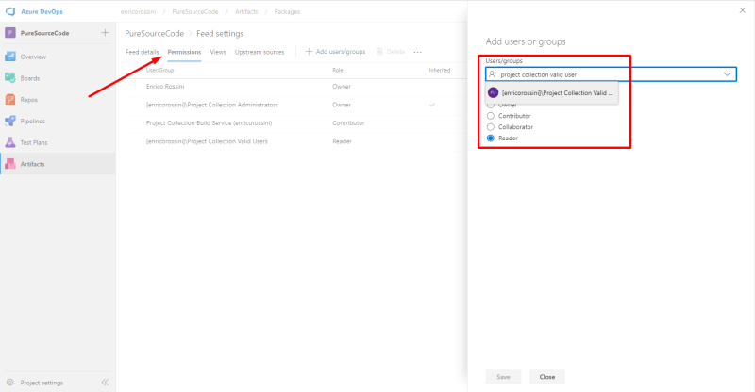Click the PureSourceCode project name in sidebar

(x=44, y=33)
